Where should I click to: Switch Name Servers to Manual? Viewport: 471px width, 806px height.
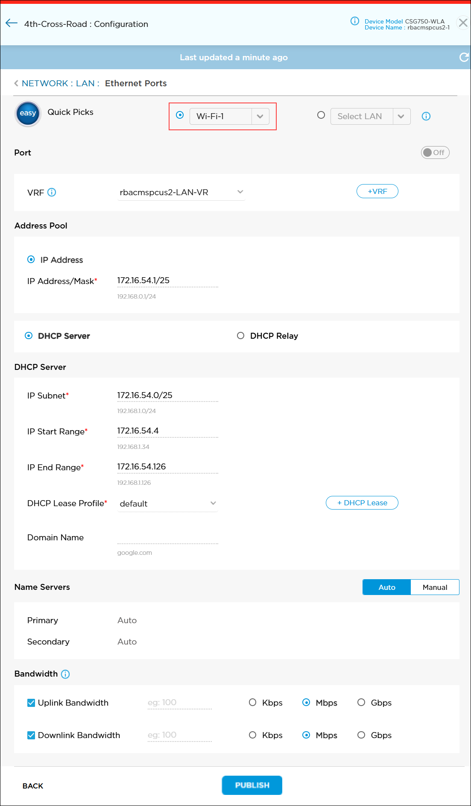pos(434,587)
